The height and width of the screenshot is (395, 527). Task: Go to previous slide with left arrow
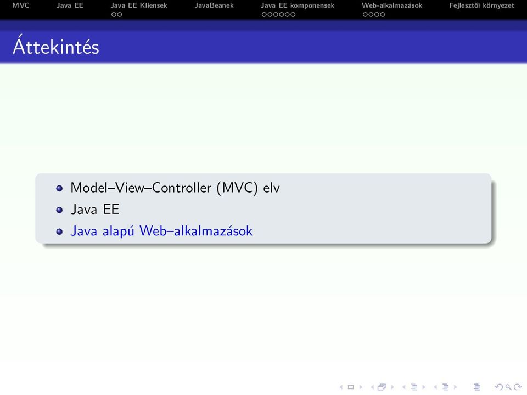pos(341,387)
